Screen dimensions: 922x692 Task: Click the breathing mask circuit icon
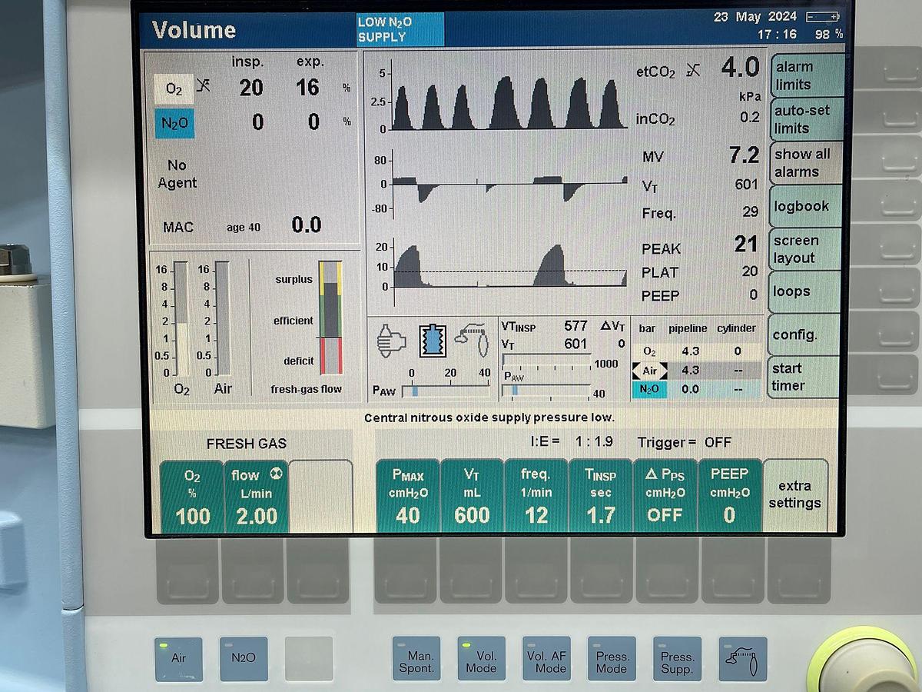(x=471, y=340)
